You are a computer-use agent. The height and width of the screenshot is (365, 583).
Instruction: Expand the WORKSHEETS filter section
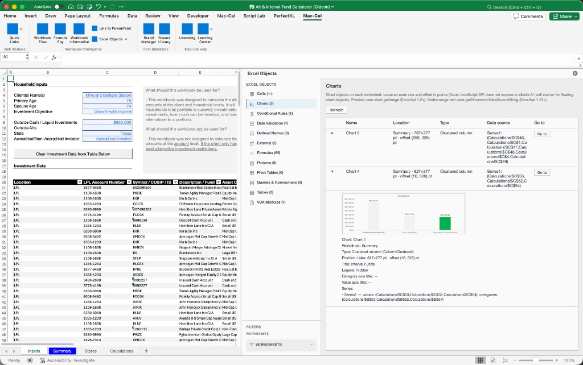tap(281, 345)
